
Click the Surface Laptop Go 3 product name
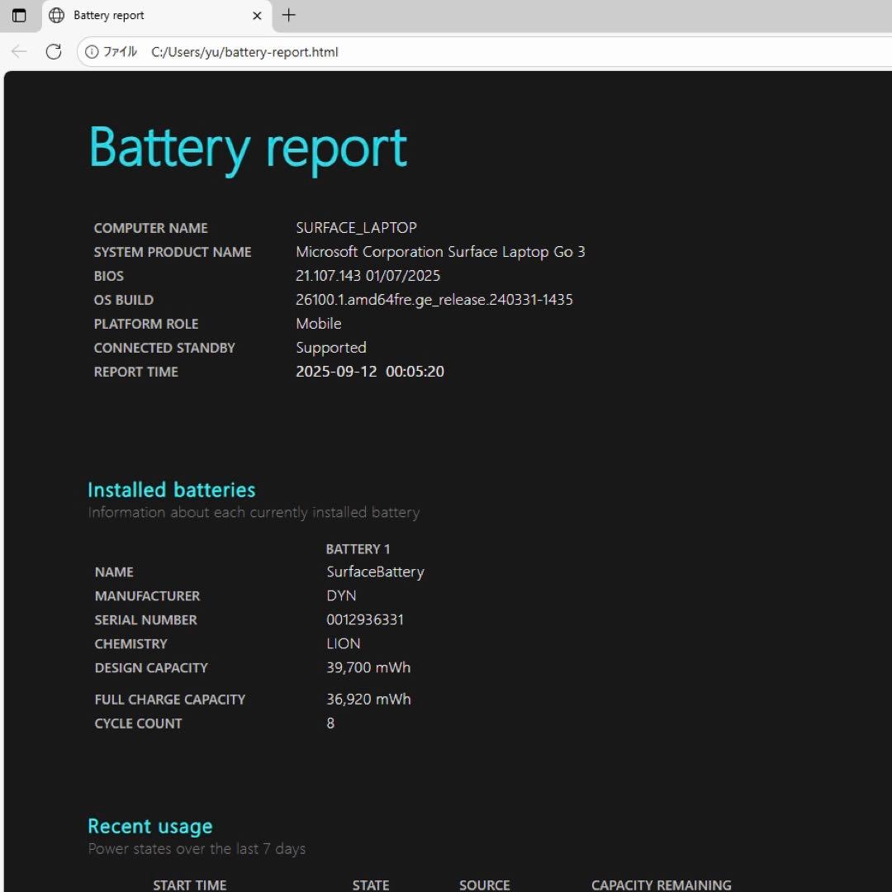(440, 251)
